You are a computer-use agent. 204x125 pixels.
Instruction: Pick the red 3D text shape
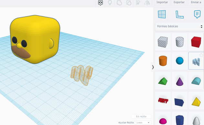(x=163, y=101)
